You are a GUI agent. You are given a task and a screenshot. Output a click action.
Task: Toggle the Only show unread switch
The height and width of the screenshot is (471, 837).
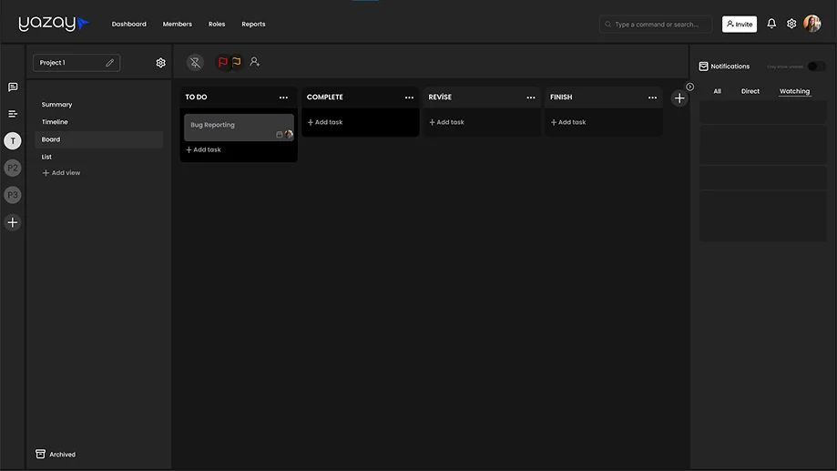tap(816, 67)
